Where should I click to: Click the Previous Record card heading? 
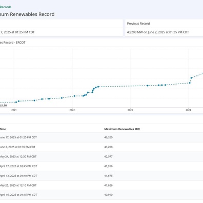click(x=138, y=24)
